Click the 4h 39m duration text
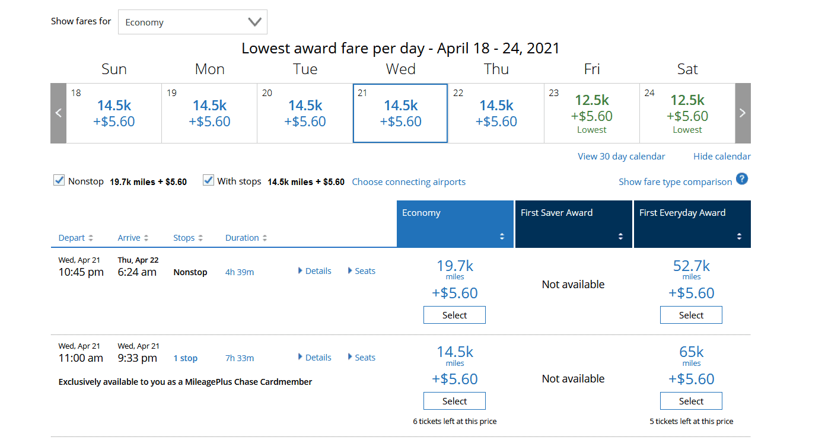Image resolution: width=825 pixels, height=440 pixels. pos(240,272)
